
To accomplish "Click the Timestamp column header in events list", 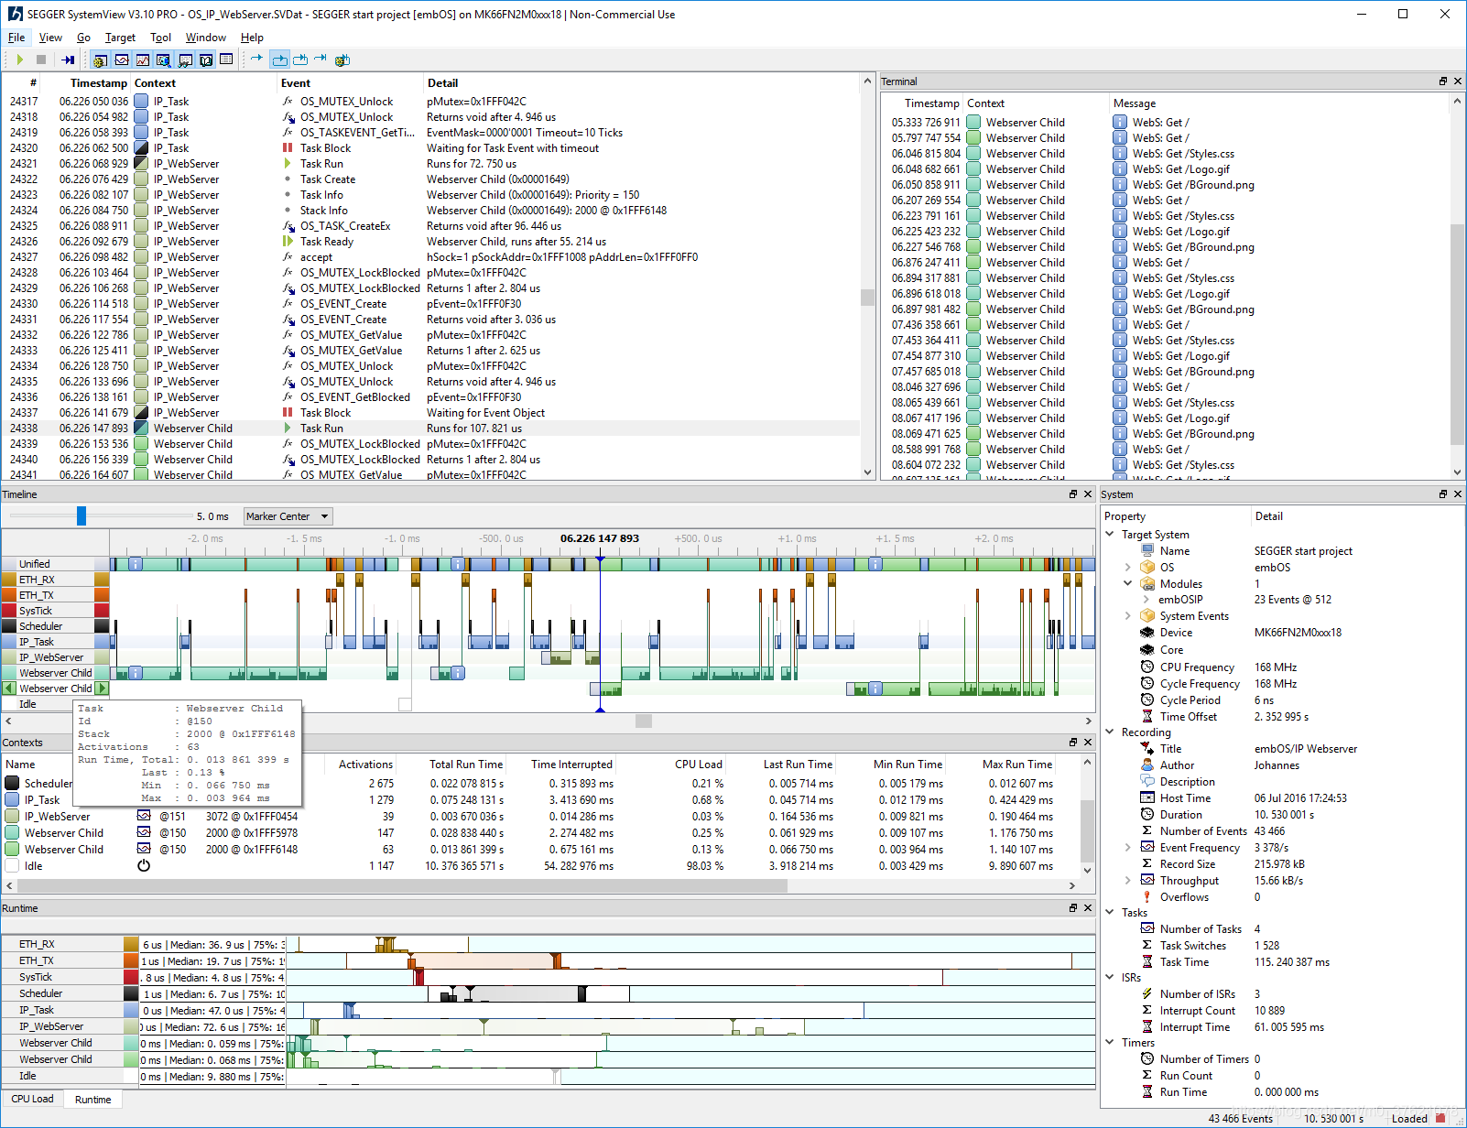I will (99, 83).
